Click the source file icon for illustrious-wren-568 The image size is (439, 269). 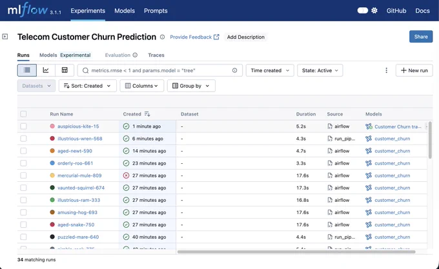(330, 139)
